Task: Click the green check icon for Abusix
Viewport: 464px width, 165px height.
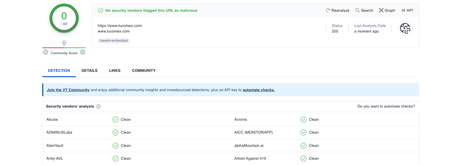Action: pyautogui.click(x=116, y=120)
